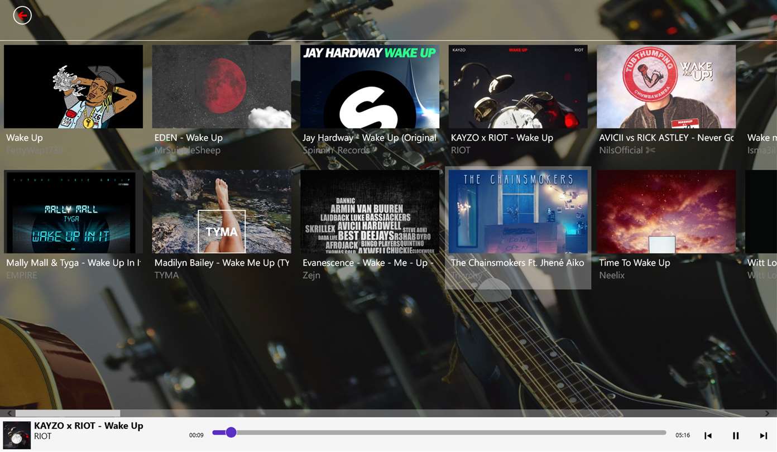Click the TYMA uploader name
Image resolution: width=777 pixels, height=452 pixels.
[x=167, y=275]
